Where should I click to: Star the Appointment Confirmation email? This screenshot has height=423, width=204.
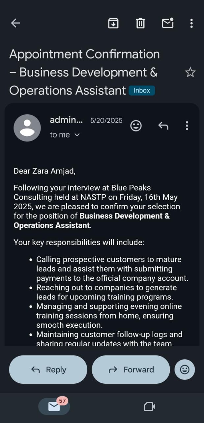click(190, 72)
